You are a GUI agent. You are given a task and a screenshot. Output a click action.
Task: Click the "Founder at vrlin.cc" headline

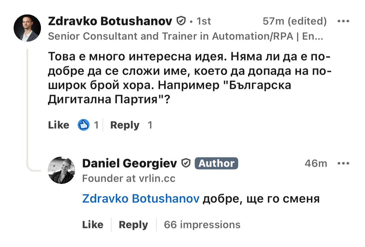click(129, 178)
